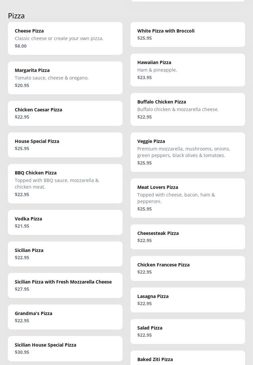Select the Cheesesteak Pizza item
The image size is (253, 365).
click(188, 237)
